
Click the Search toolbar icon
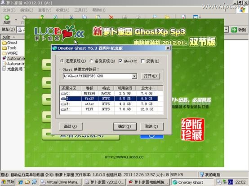(x=154, y=17)
